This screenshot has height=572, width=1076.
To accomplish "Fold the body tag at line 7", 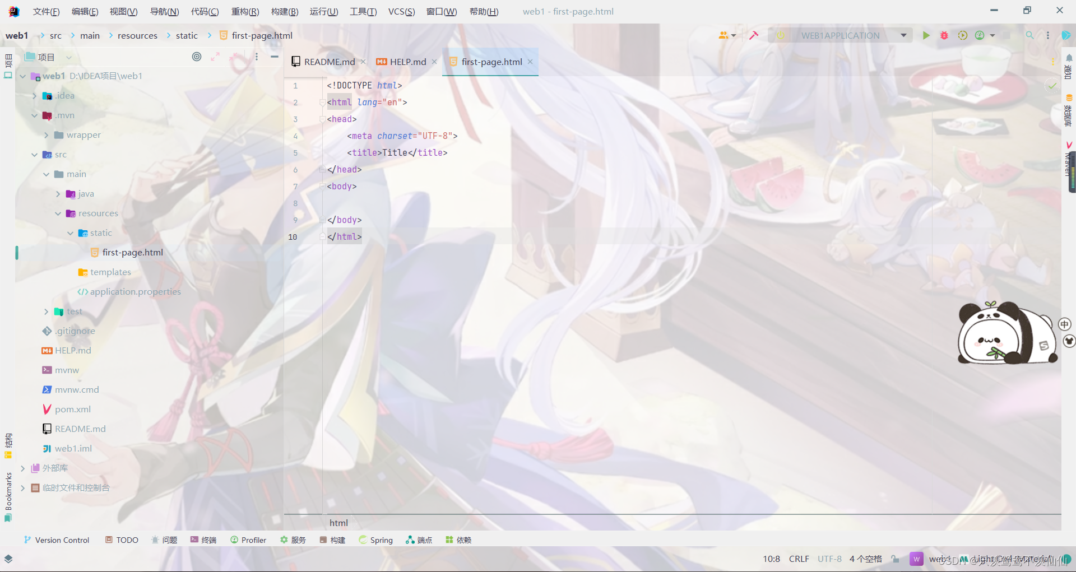I will pos(322,187).
